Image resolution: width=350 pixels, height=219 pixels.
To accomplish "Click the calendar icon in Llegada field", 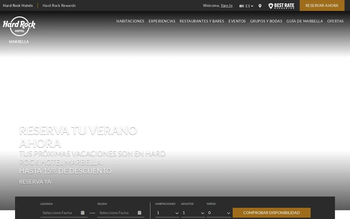I will [x=83, y=213].
